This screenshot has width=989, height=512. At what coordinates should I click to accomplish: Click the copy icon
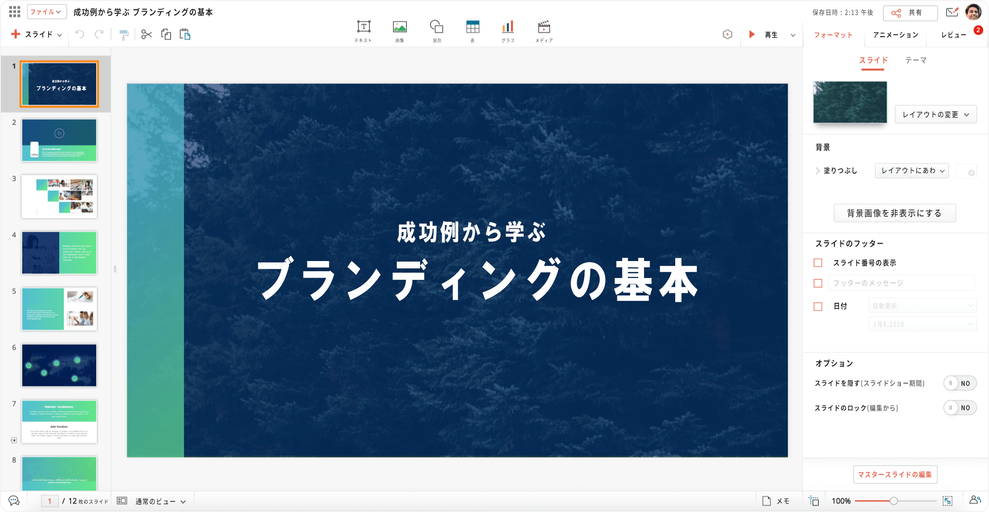[166, 34]
